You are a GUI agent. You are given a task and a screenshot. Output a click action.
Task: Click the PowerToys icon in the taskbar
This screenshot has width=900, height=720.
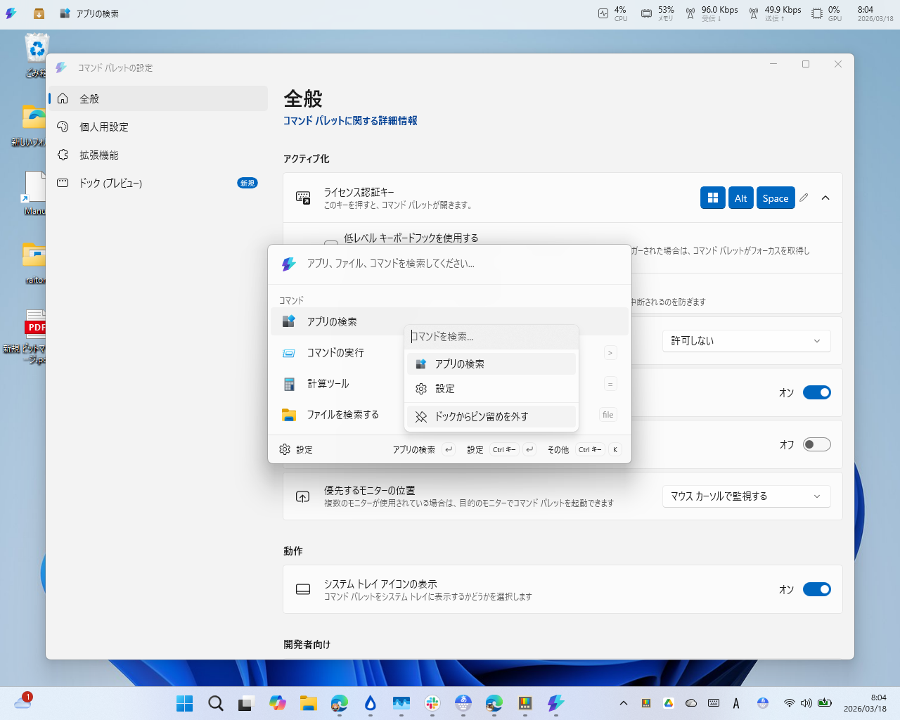coord(555,703)
